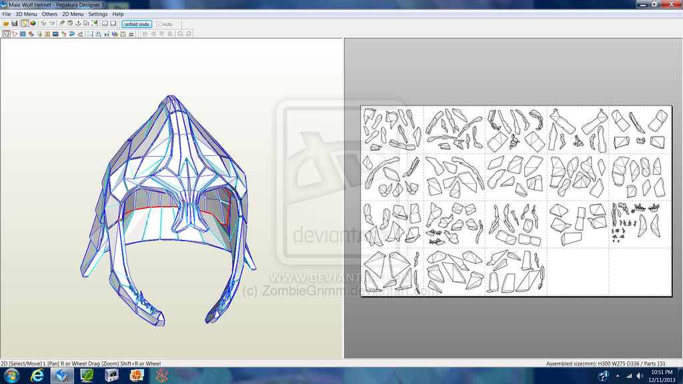683x384 pixels.
Task: Click the grayed-out align left icon
Action: tap(145, 33)
